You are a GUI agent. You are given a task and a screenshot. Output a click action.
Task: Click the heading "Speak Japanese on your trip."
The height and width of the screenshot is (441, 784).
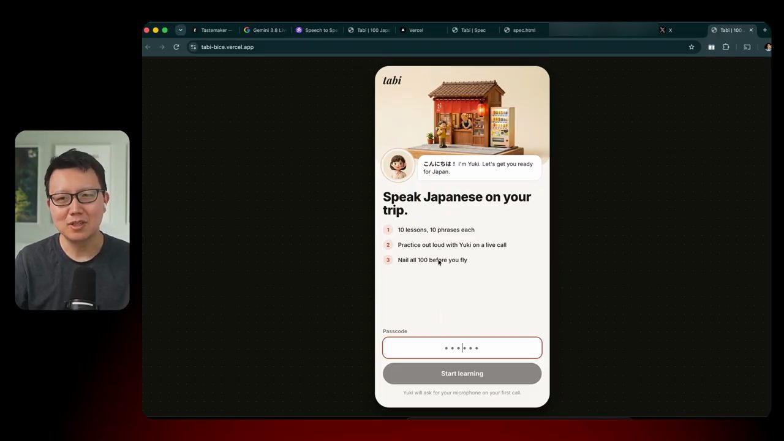457,203
